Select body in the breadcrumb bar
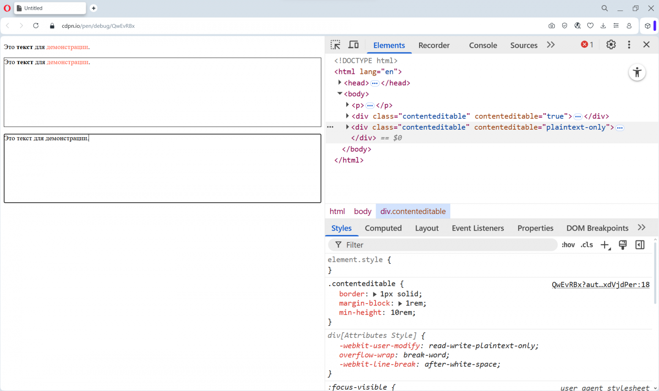 [362, 211]
